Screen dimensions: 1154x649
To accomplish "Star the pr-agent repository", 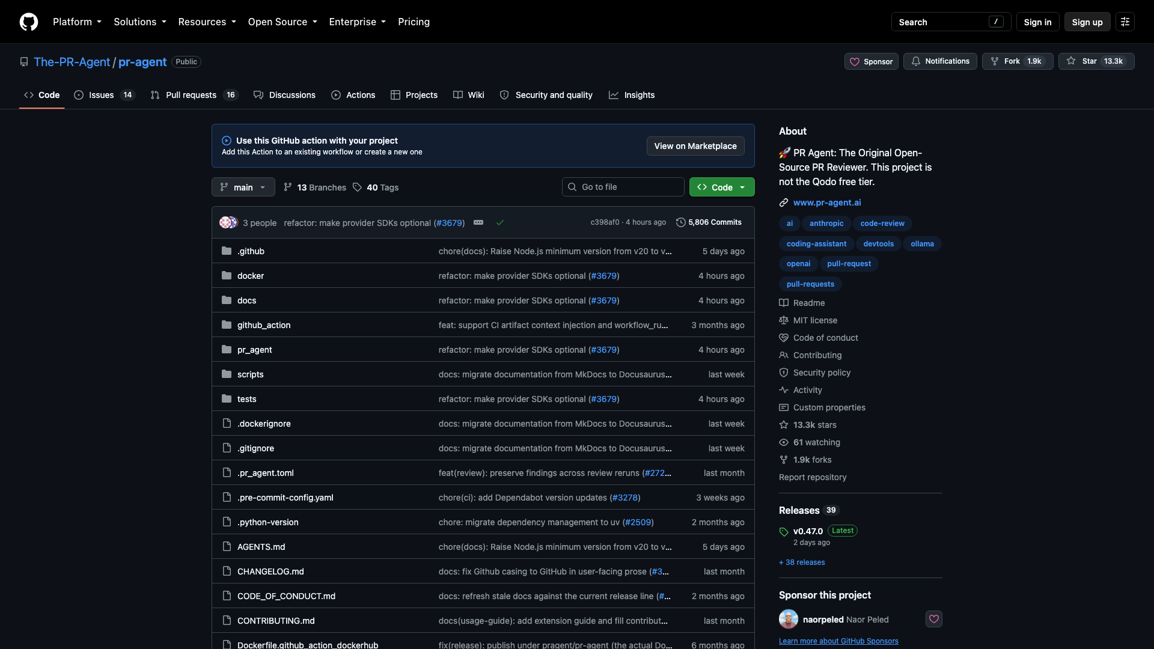I will 1096,61.
